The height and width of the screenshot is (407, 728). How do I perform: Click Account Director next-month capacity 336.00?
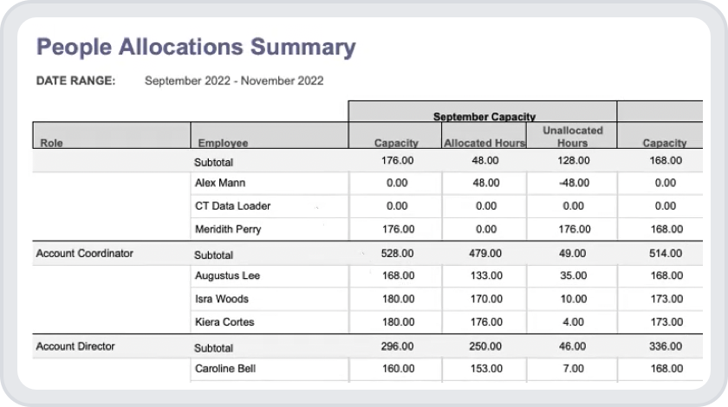[x=666, y=346]
